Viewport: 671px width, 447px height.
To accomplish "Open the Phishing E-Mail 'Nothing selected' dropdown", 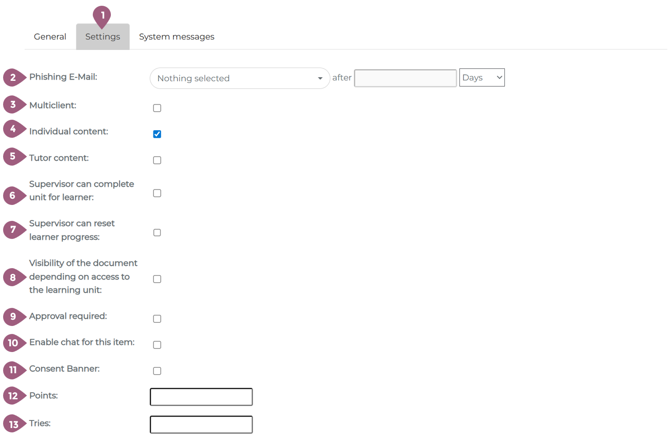I will click(239, 78).
